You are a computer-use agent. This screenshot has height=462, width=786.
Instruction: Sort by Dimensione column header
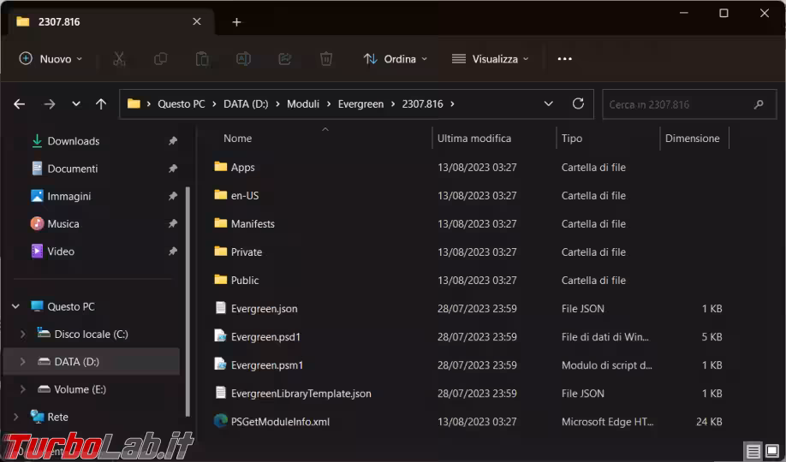point(693,139)
